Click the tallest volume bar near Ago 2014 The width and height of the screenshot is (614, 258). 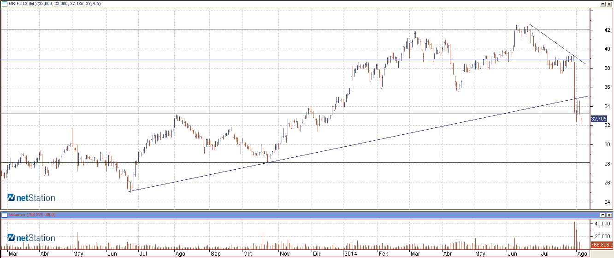(x=575, y=235)
